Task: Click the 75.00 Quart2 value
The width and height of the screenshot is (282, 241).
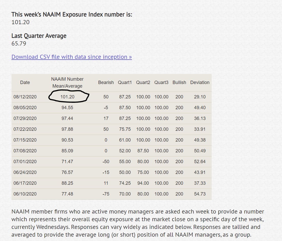Action: 143,173
